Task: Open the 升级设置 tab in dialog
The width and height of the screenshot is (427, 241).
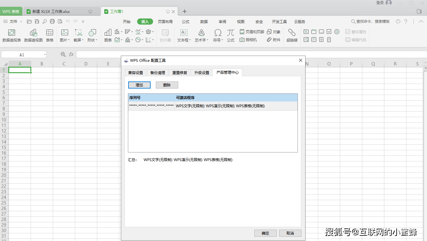Action: point(202,73)
